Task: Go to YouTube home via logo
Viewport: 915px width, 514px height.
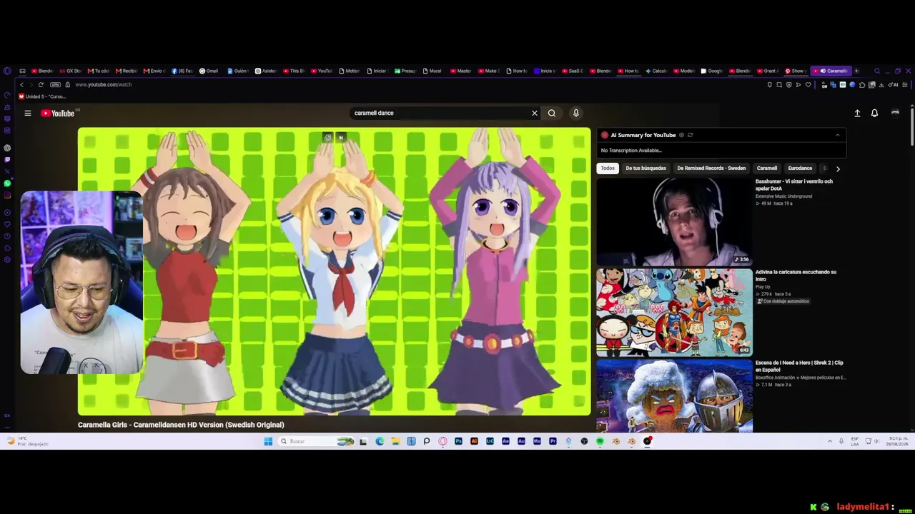Action: click(x=58, y=114)
